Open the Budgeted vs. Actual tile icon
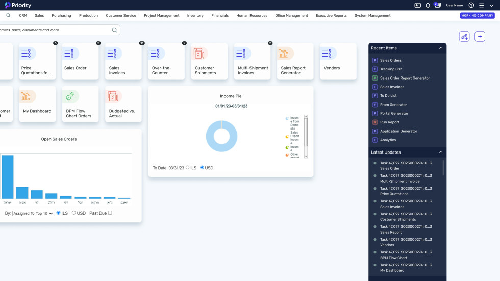 coord(113,96)
